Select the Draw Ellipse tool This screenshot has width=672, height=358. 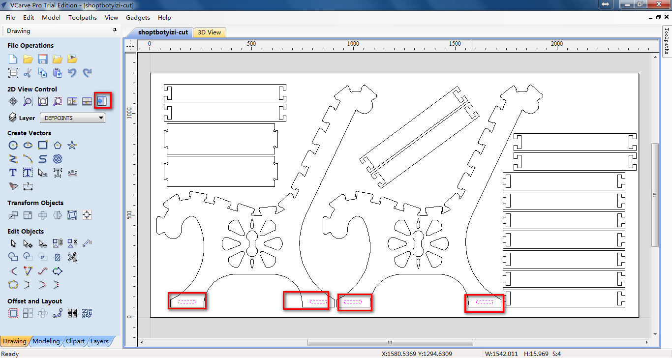[x=28, y=145]
